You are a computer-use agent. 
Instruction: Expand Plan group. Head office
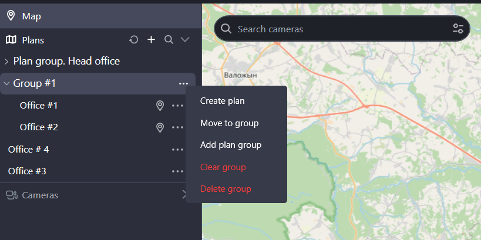6,61
